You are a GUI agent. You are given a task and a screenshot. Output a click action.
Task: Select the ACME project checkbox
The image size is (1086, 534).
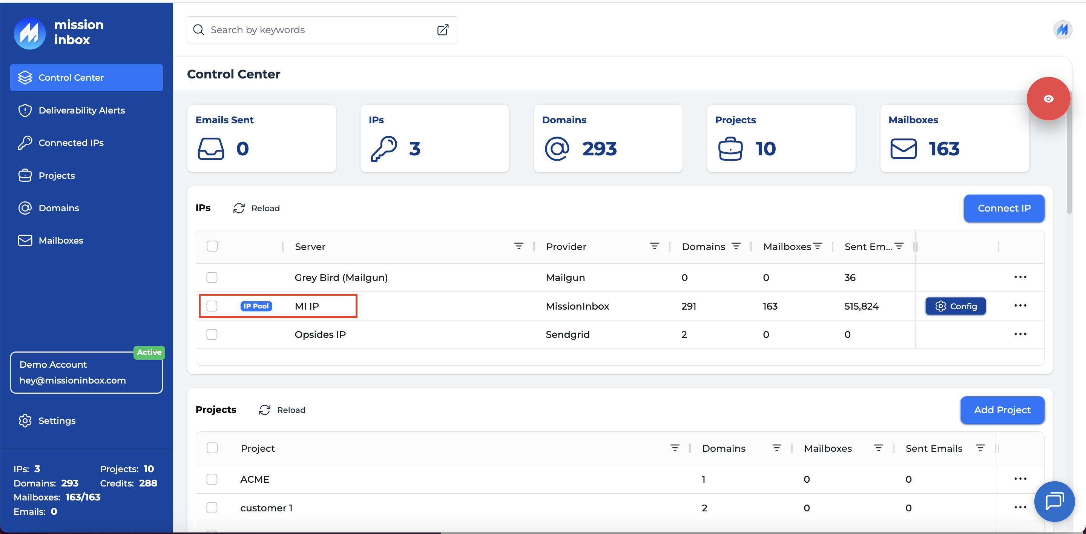coord(212,479)
